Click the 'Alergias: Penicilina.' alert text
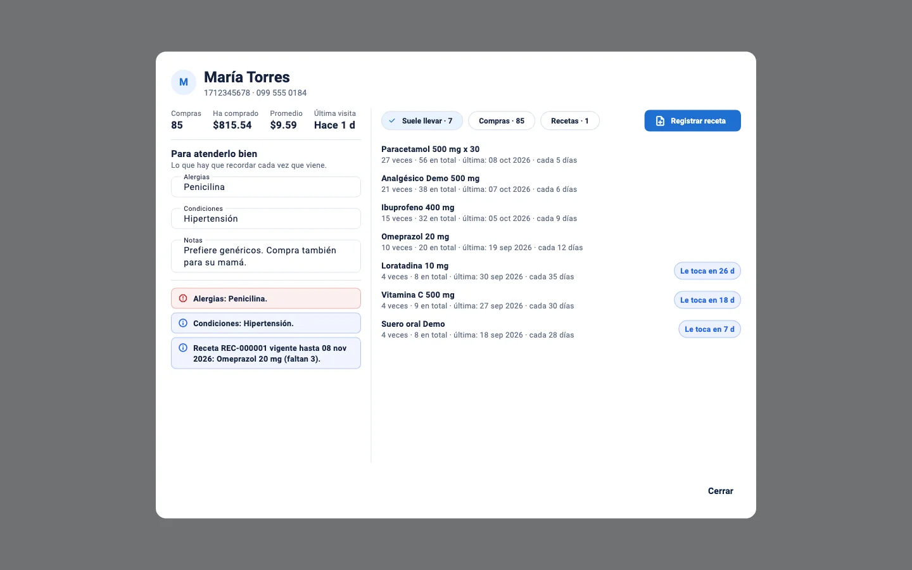Screen dimensions: 912x570 [230, 298]
